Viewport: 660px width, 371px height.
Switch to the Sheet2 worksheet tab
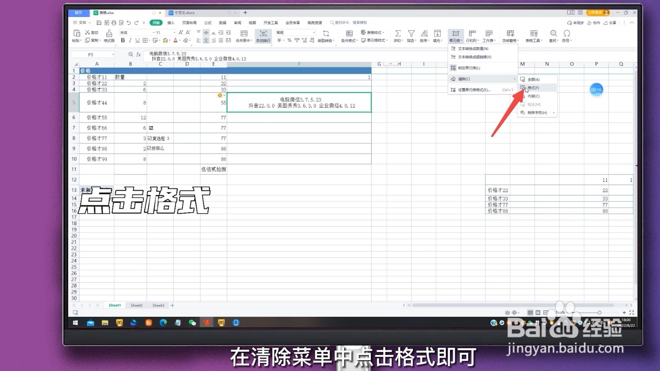(x=136, y=305)
